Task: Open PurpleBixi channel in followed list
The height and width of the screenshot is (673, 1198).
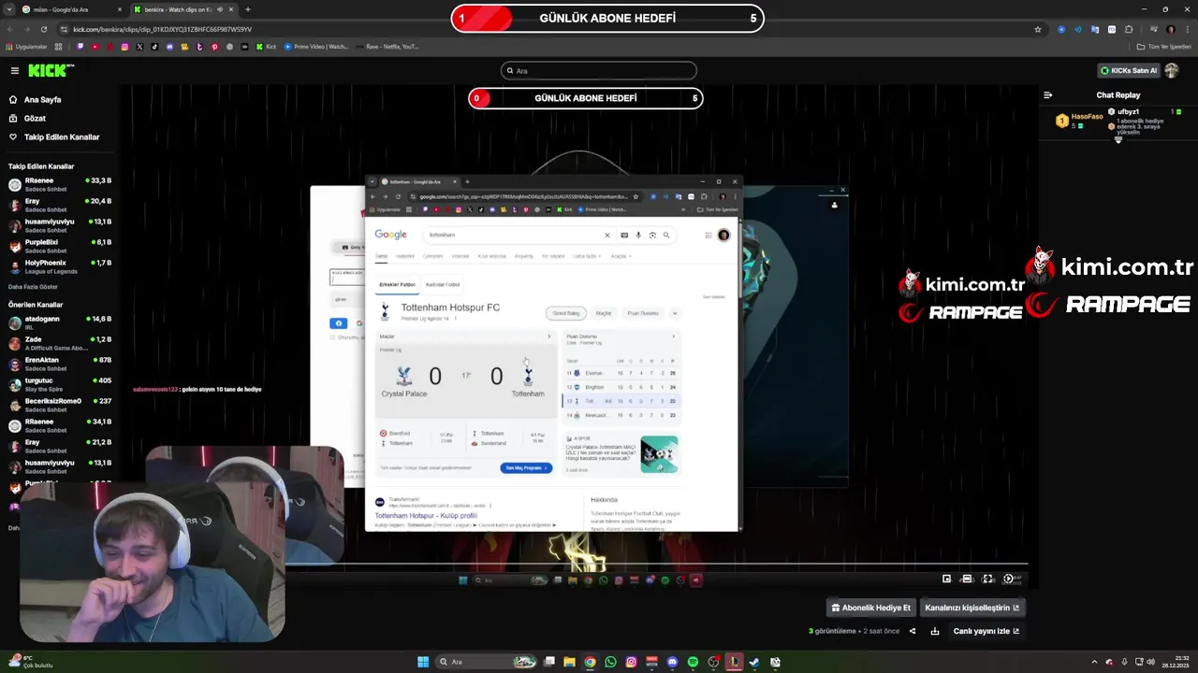Action: coord(60,246)
